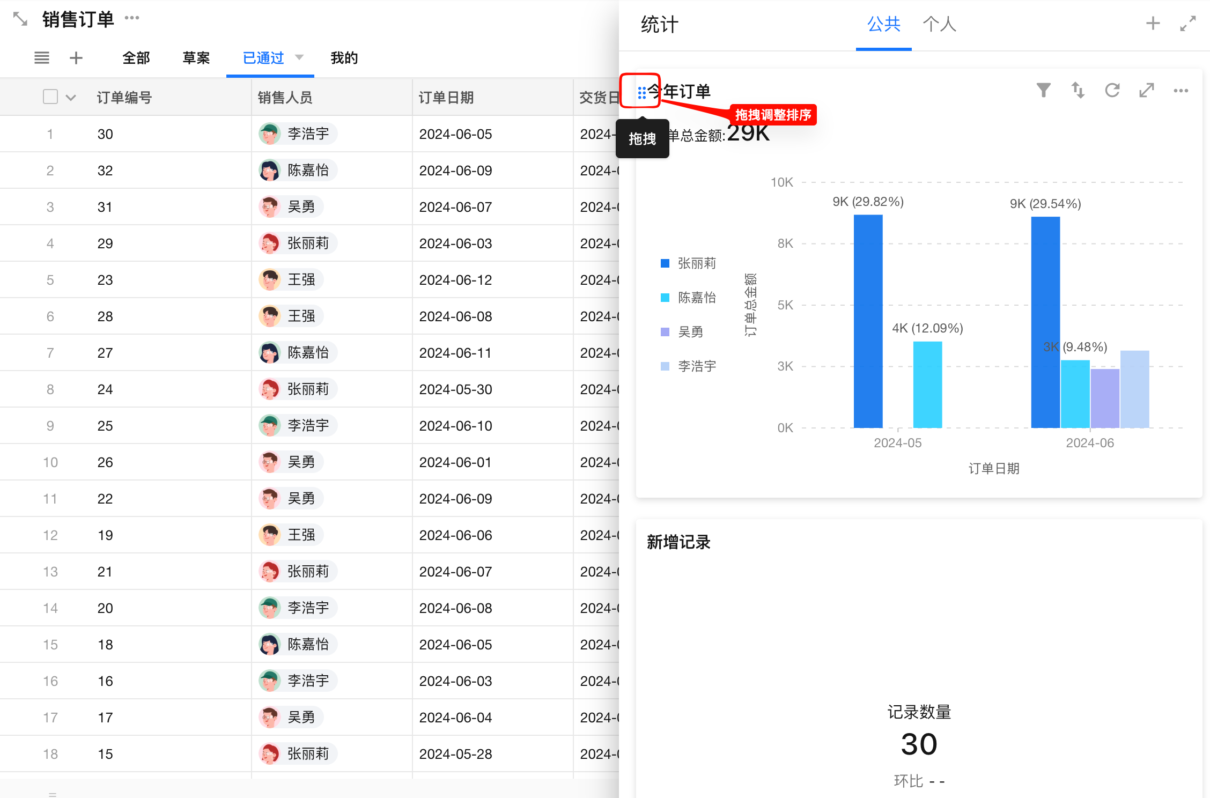Tick the select-all checkbox in header
Image resolution: width=1210 pixels, height=798 pixels.
[x=50, y=97]
